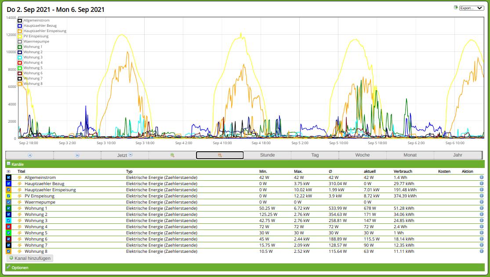Switch the chart range to Jahr
The height and width of the screenshot is (277, 490).
click(x=457, y=155)
